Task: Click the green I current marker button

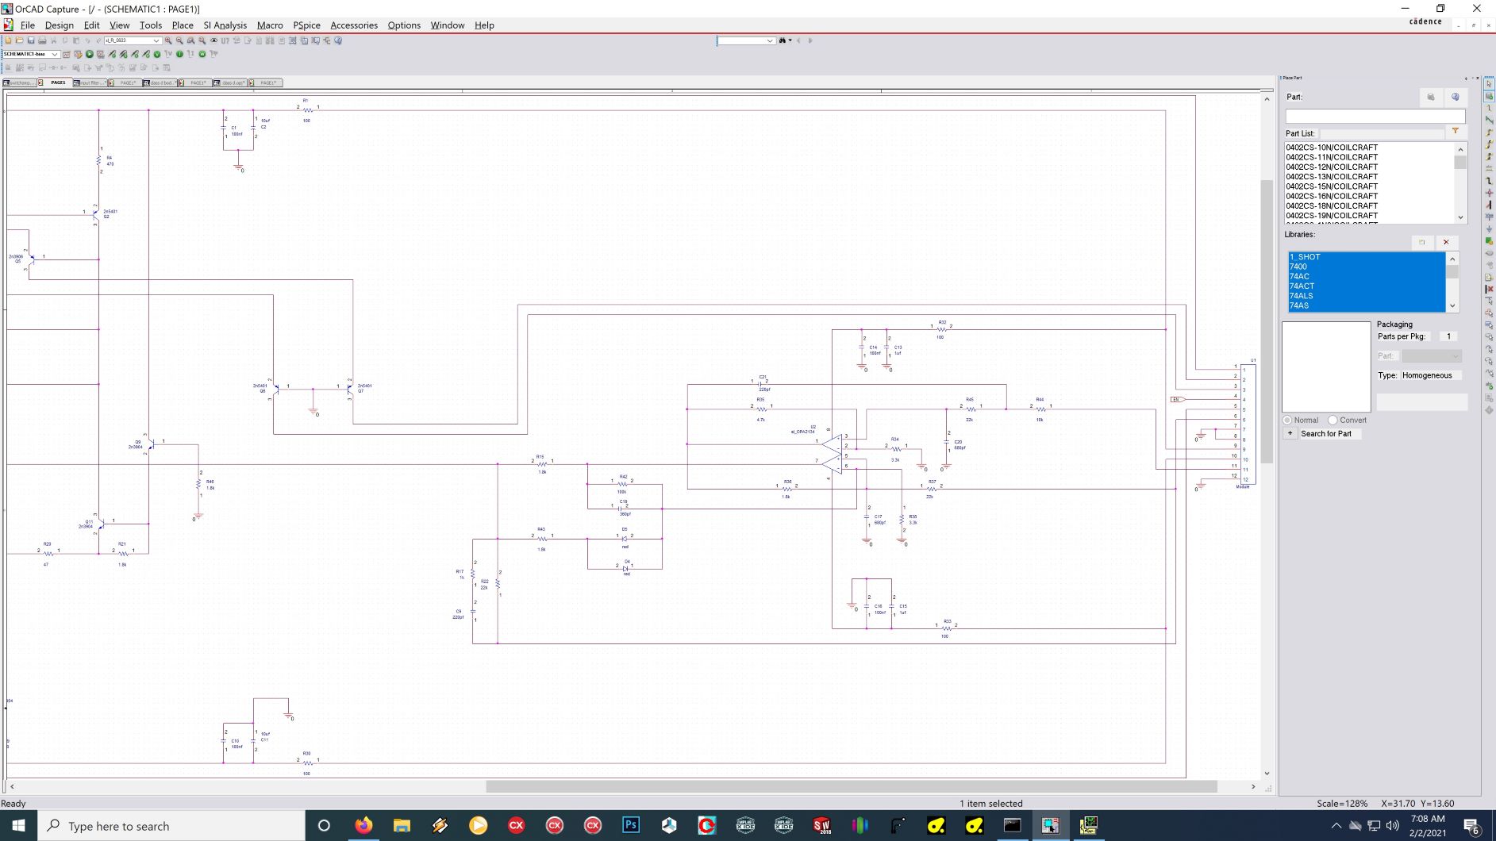Action: 179,54
